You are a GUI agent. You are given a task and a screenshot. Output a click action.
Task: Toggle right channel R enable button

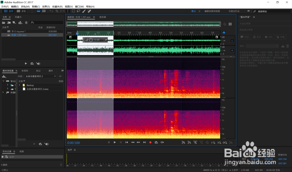point(232,50)
